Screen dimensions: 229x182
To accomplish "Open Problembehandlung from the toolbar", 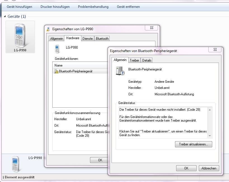I will 93,7.
